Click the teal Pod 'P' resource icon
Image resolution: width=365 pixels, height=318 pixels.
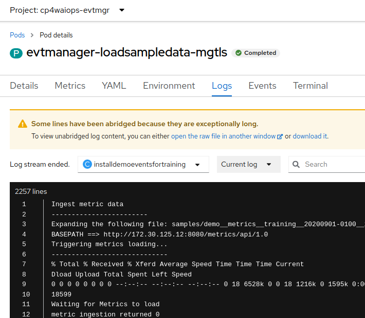tap(16, 53)
